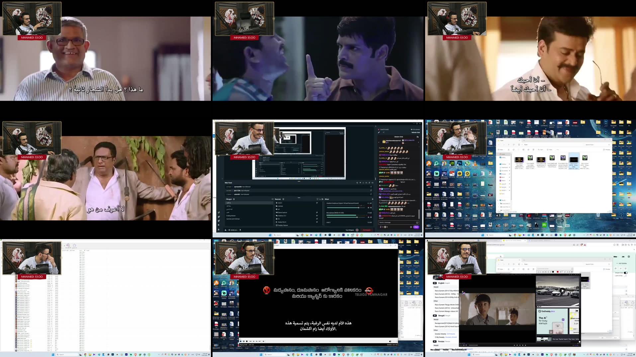Open the Sweety Sweety subtitle entry
Image resolution: width=636 pixels, height=357 pixels.
pyautogui.click(x=441, y=334)
